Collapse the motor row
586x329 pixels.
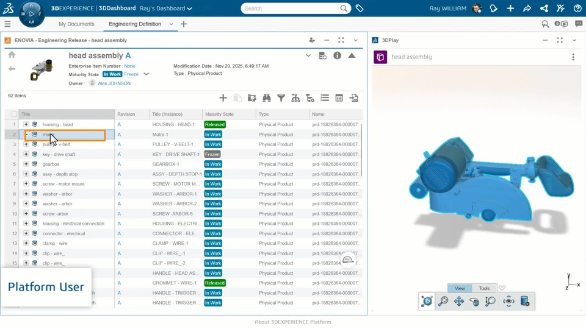(26, 134)
